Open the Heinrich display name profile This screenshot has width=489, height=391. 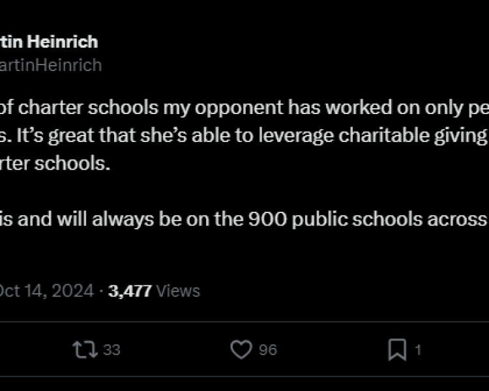point(64,42)
